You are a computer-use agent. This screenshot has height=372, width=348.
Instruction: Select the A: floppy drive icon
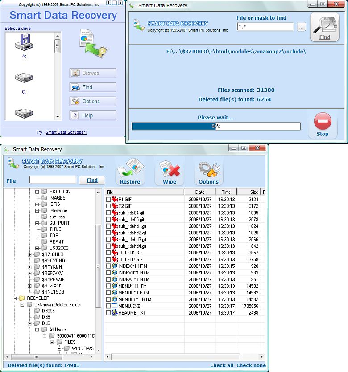pos(24,42)
